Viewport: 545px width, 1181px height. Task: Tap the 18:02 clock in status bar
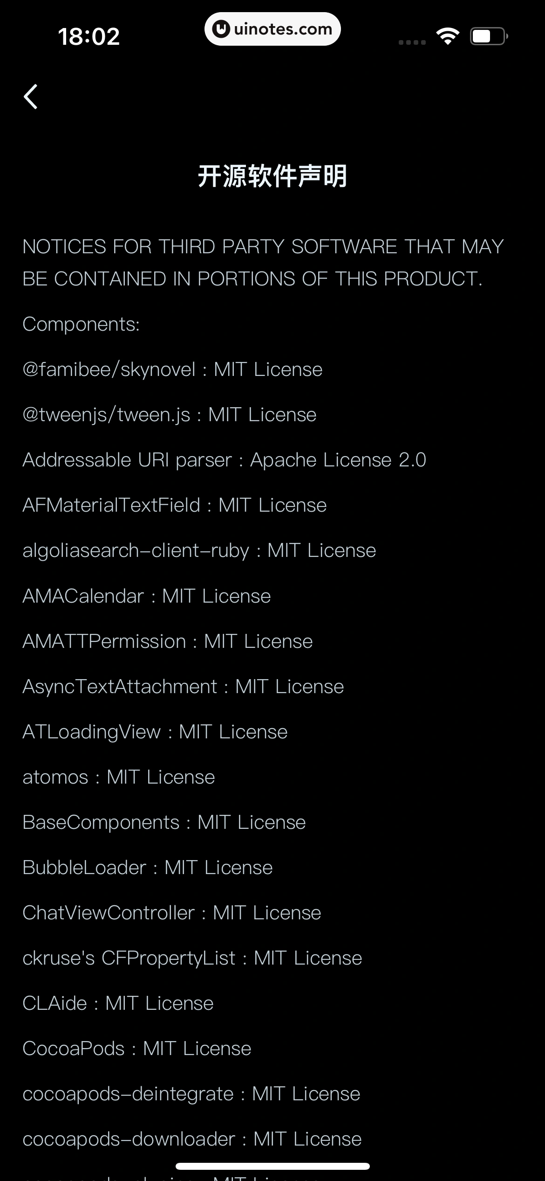[89, 36]
